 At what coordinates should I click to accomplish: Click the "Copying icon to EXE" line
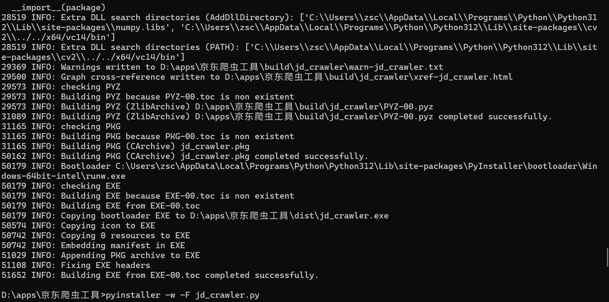108,226
